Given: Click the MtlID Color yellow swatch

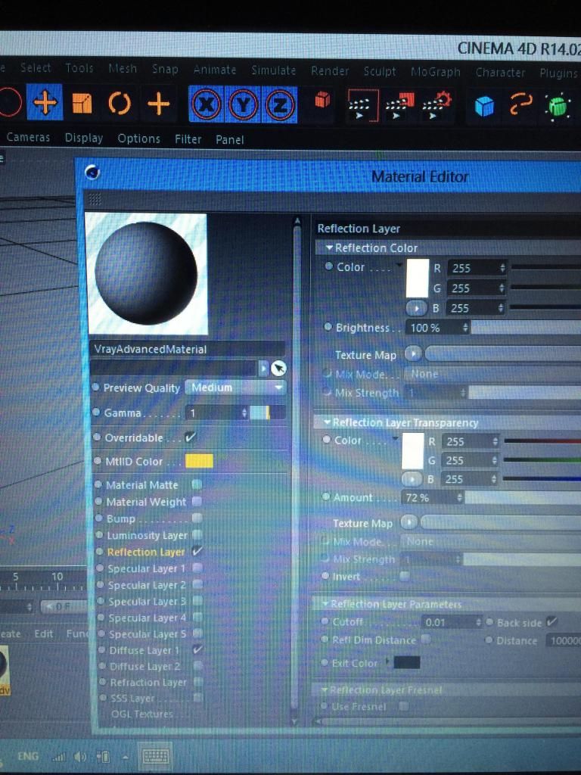Looking at the screenshot, I should click(x=199, y=461).
